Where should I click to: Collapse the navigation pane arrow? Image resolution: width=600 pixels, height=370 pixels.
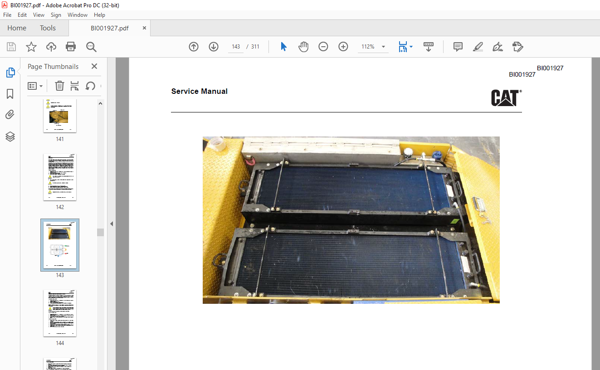(111, 224)
